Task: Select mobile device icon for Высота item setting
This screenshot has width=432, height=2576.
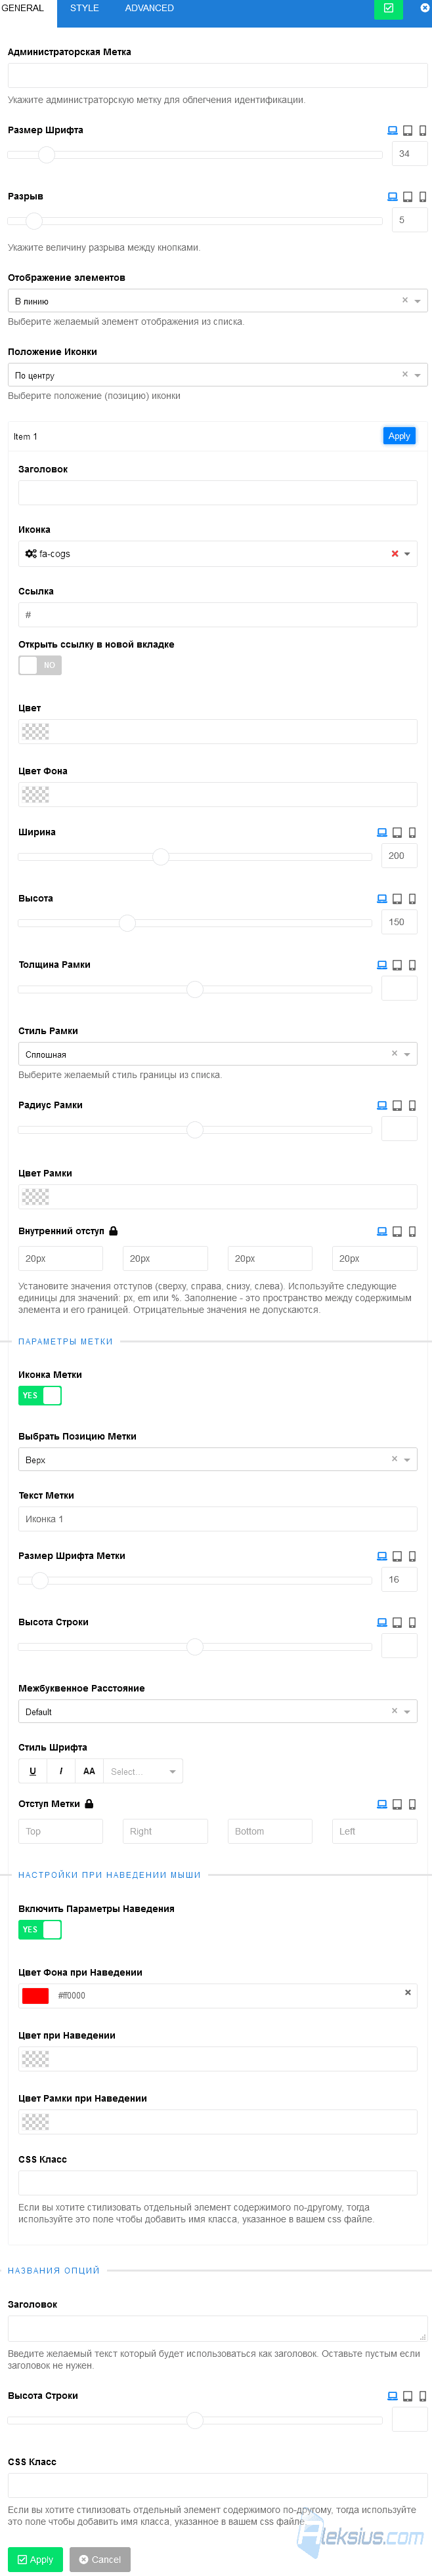Action: 412,898
